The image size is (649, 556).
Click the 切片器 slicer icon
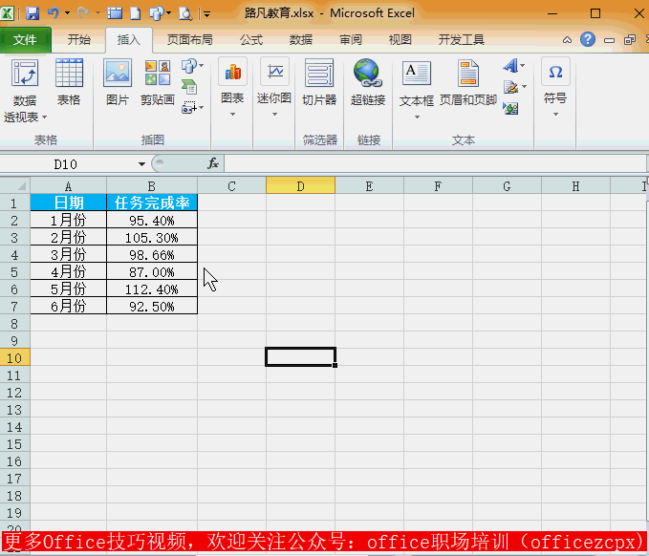[x=319, y=73]
